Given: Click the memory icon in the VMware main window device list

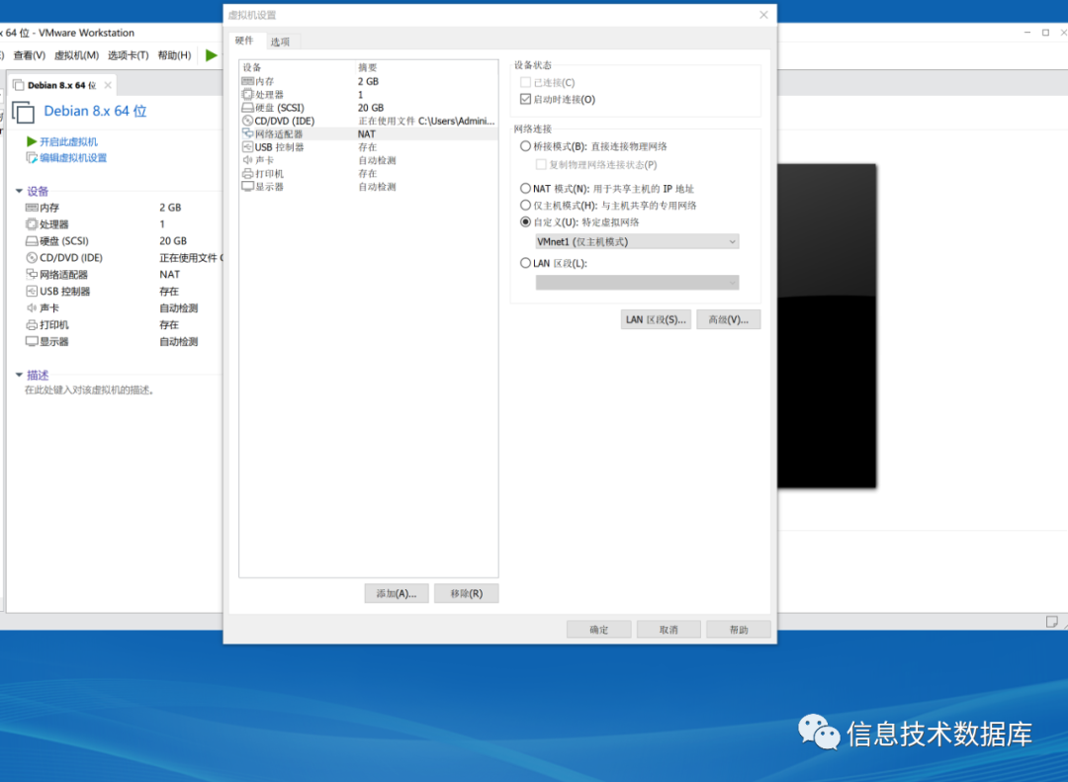Looking at the screenshot, I should [x=32, y=207].
